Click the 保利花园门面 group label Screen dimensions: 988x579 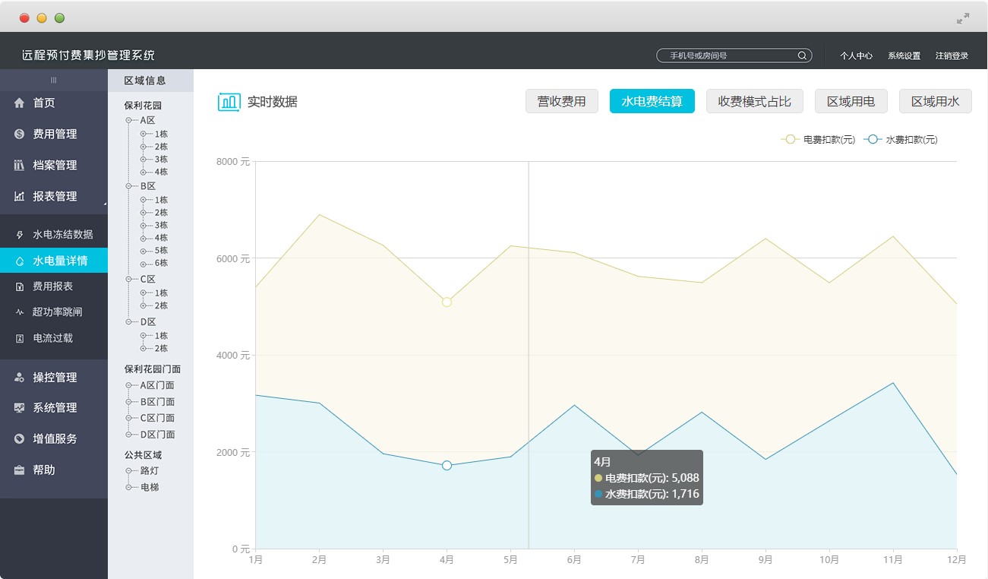153,369
